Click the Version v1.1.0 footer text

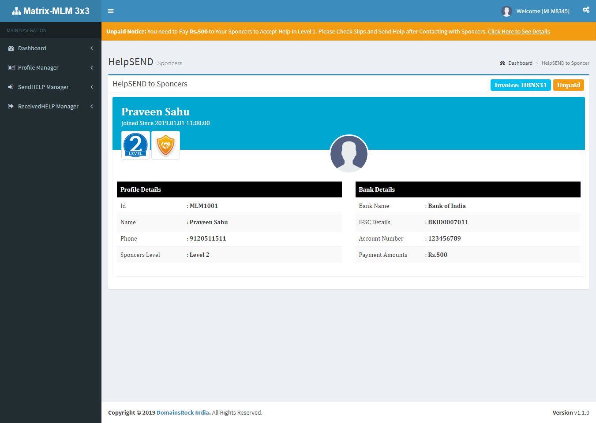tap(571, 412)
